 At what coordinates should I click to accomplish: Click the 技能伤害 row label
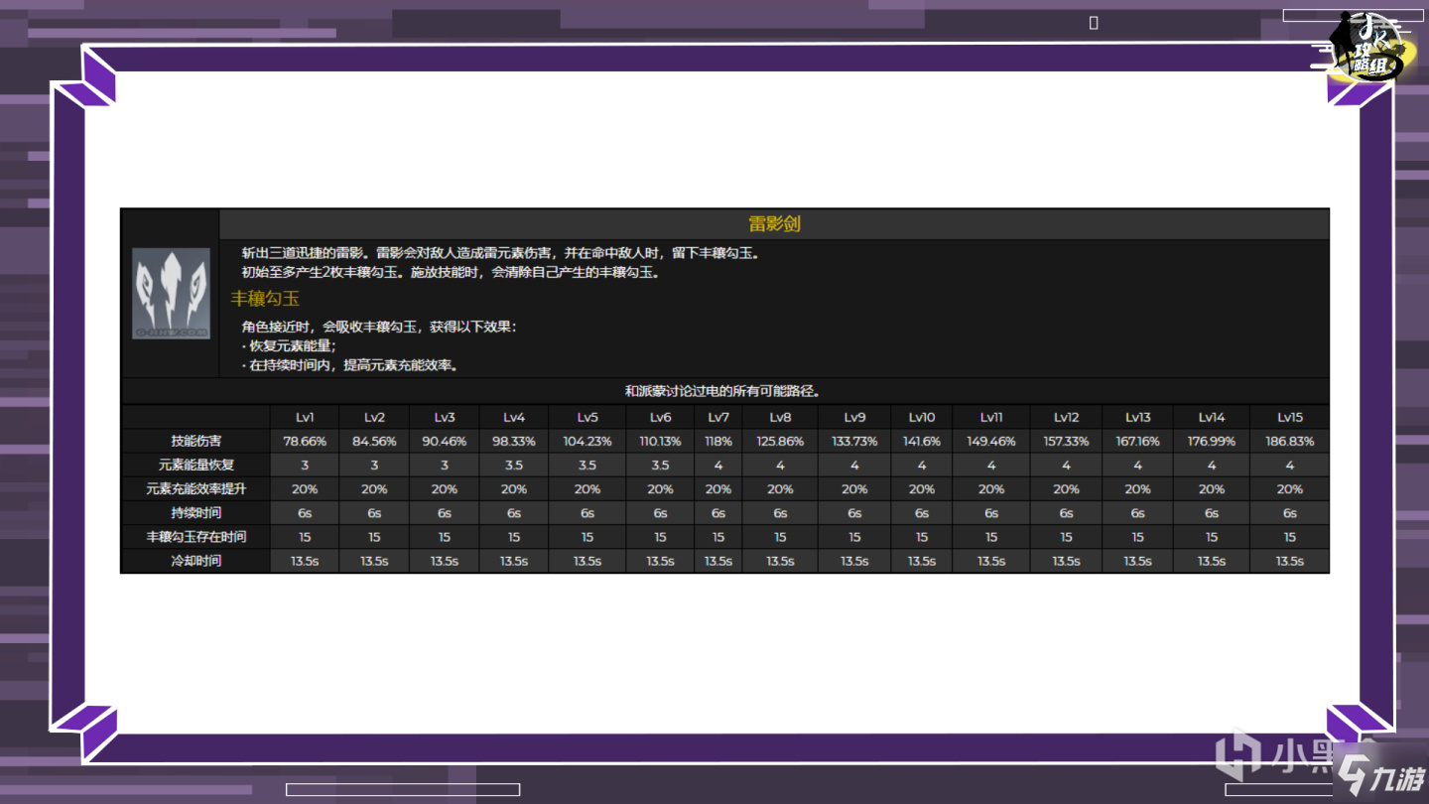(195, 442)
